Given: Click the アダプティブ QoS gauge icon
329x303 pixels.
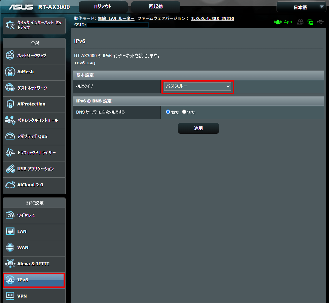Looking at the screenshot, I should click(10, 136).
